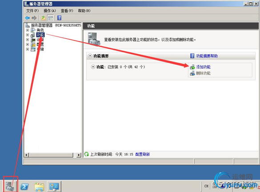Click the 服务器管理器 title bar icon
260x192 pixels.
[x=26, y=4]
